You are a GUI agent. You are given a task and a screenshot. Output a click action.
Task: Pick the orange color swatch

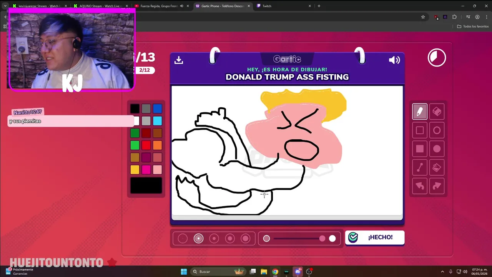pyautogui.click(x=157, y=145)
